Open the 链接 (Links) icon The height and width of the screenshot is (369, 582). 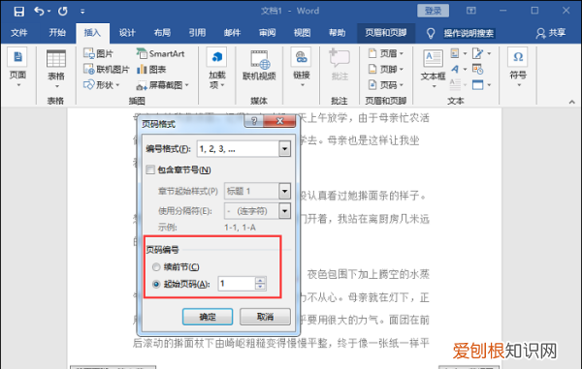pyautogui.click(x=302, y=57)
